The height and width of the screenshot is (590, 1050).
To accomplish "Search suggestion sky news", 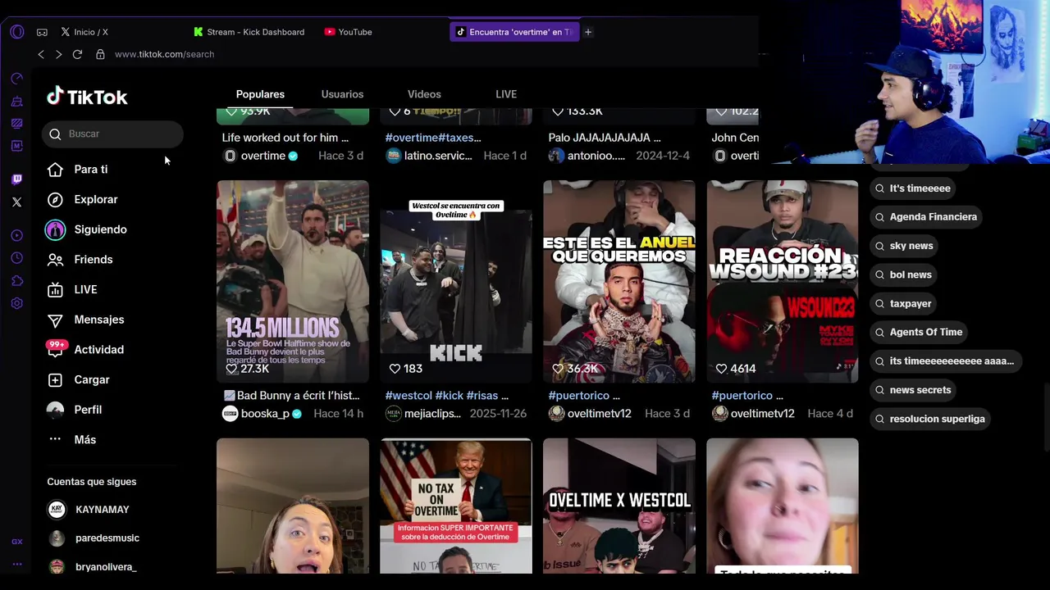I will click(904, 246).
